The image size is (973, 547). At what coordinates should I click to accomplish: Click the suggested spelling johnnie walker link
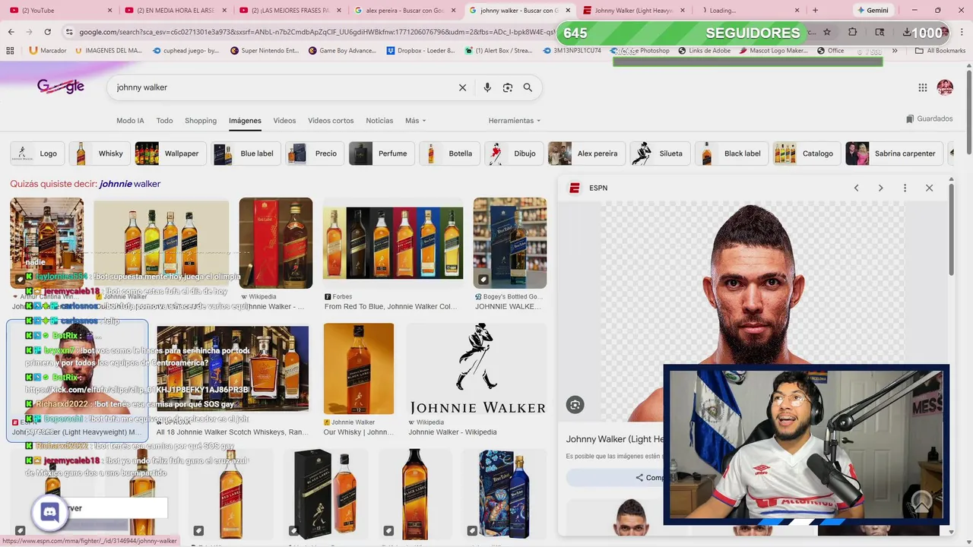(130, 184)
